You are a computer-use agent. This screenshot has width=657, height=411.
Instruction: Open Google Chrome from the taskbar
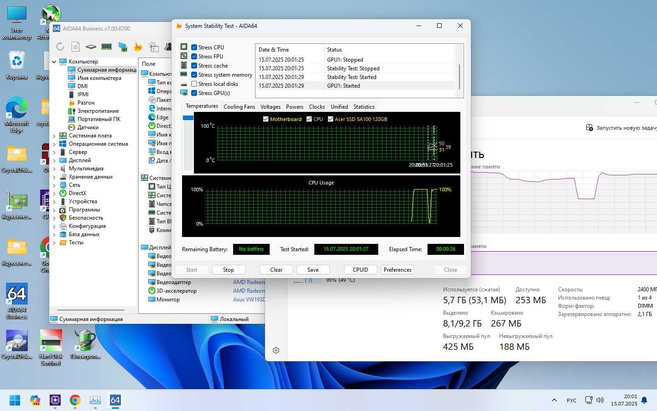pos(75,400)
